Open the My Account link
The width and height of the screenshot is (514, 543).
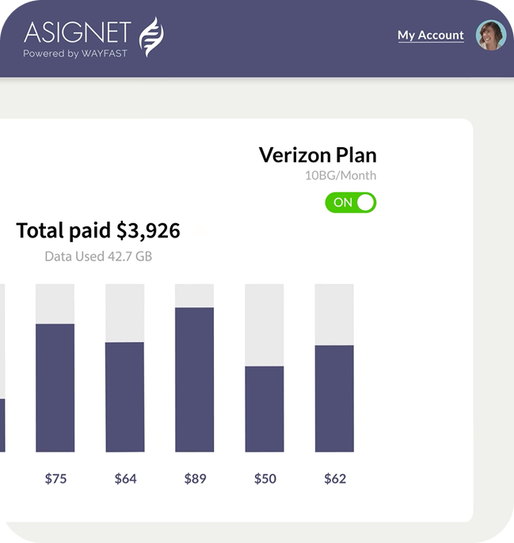click(x=430, y=35)
